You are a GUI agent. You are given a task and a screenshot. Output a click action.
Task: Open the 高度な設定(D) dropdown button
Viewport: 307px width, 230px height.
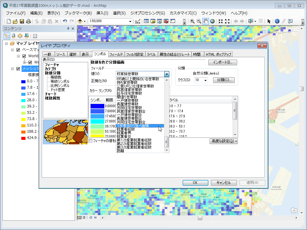coord(224,141)
